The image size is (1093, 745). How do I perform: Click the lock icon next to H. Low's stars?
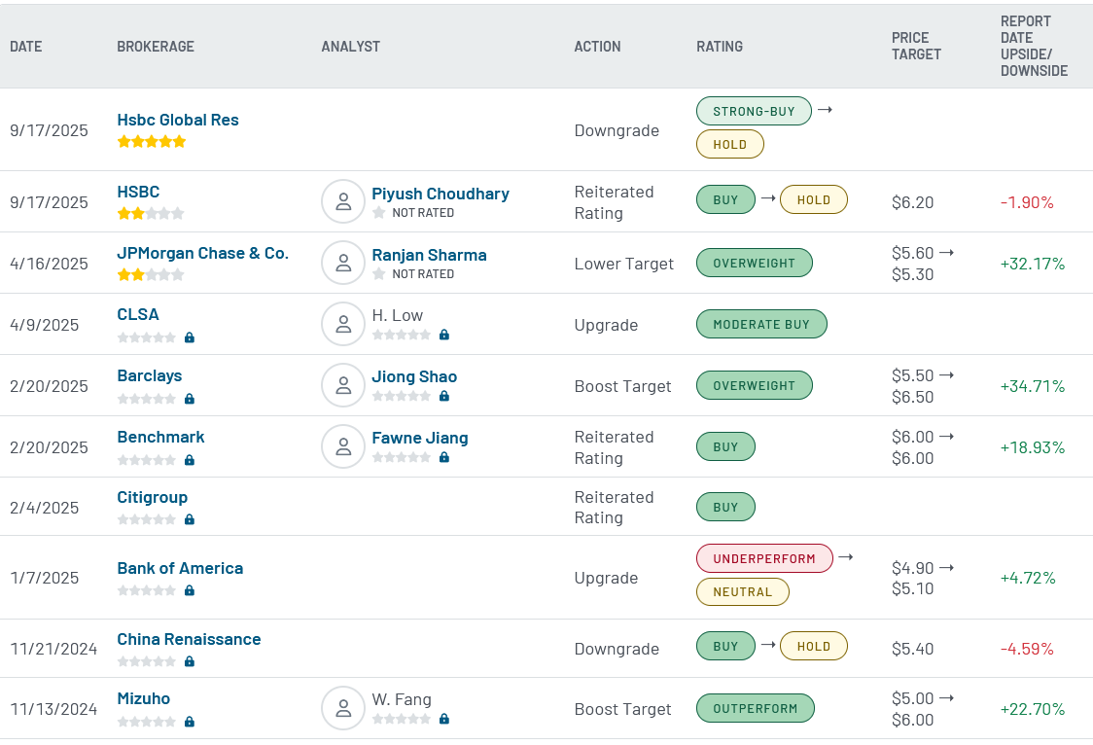[444, 335]
